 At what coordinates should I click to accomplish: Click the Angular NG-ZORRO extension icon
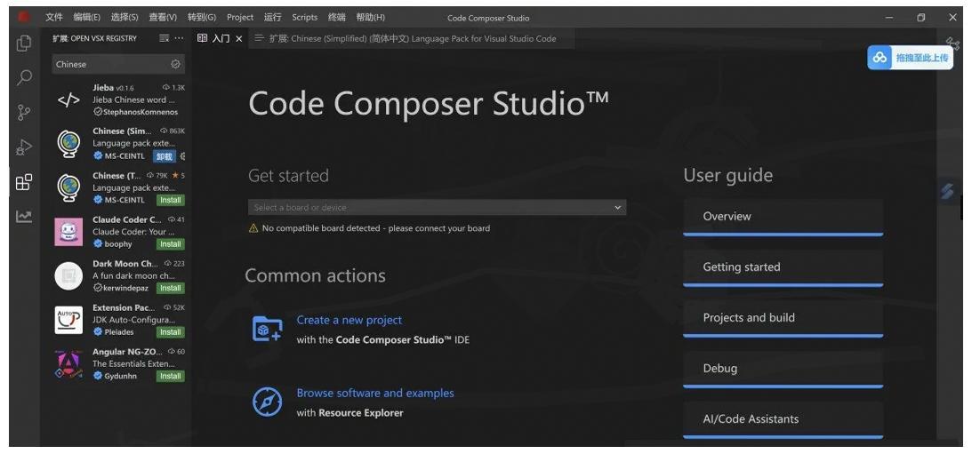(68, 364)
